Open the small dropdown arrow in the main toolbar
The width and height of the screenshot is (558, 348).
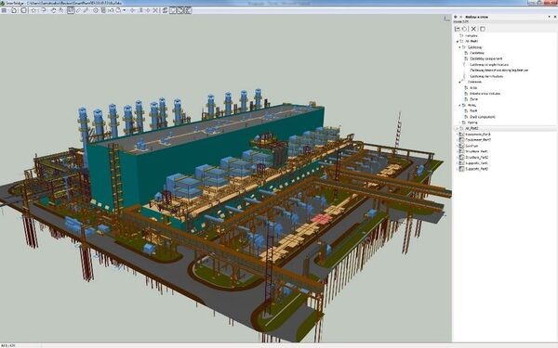point(125,10)
